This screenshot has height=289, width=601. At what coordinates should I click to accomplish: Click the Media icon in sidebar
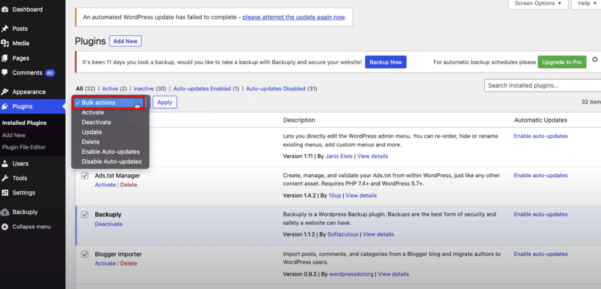click(x=5, y=43)
